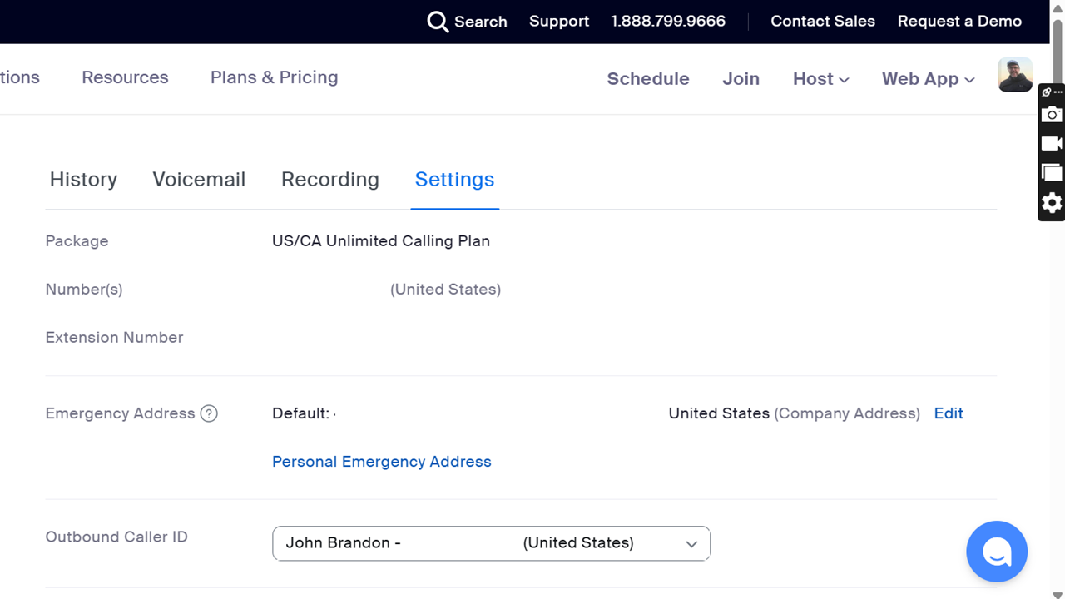Click the Extension Number label
The height and width of the screenshot is (599, 1065).
pyautogui.click(x=114, y=338)
